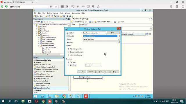Open the AnyDesk hamburger menu
Screen dimensions: 186x104
tap(183, 7)
